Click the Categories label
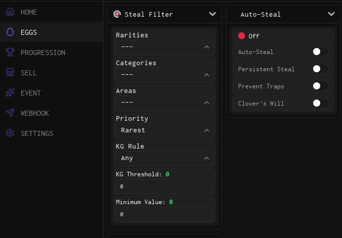Viewport: 342px width, 238px height. tap(136, 63)
